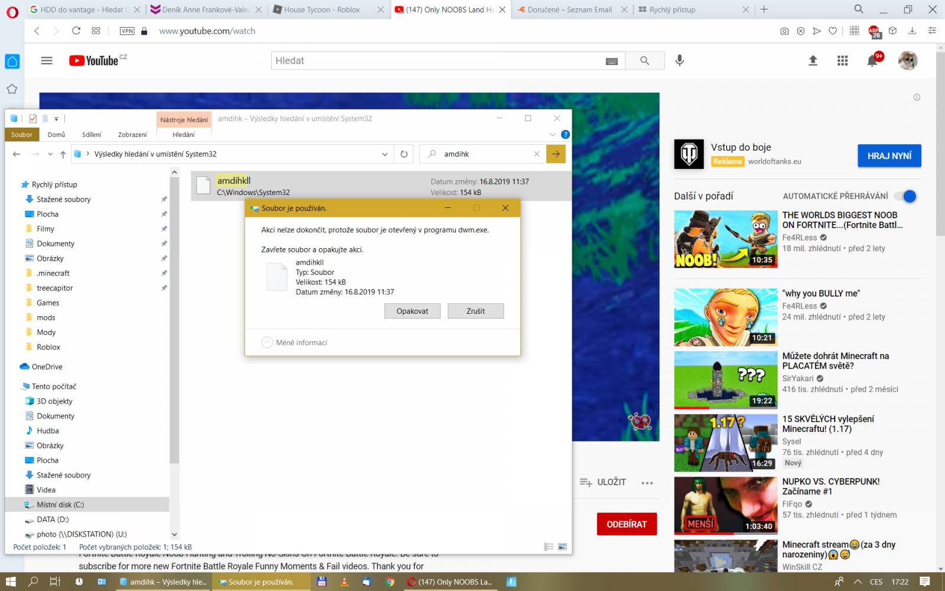This screenshot has height=591, width=945.
Task: Clear the amdihk search text
Action: tap(536, 154)
